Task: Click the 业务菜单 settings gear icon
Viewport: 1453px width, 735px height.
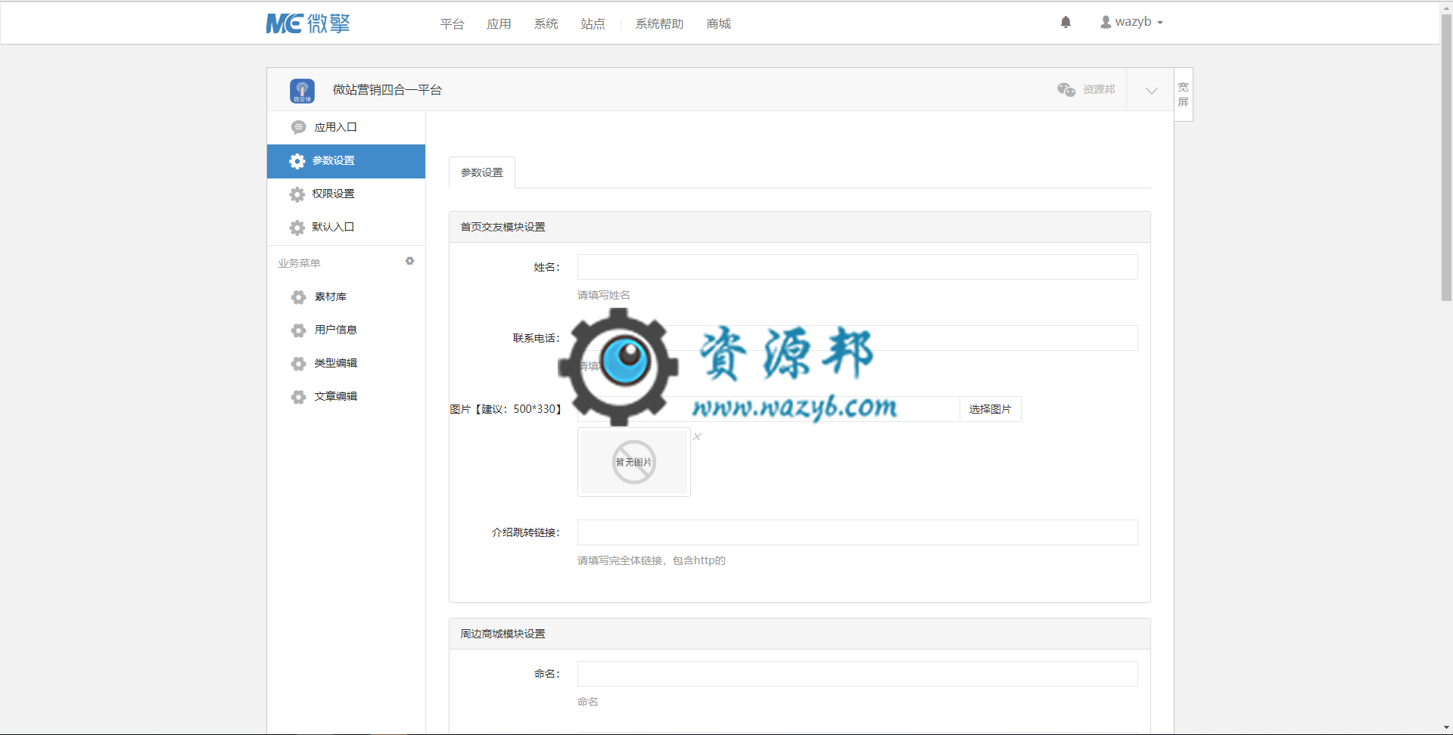Action: [x=409, y=261]
